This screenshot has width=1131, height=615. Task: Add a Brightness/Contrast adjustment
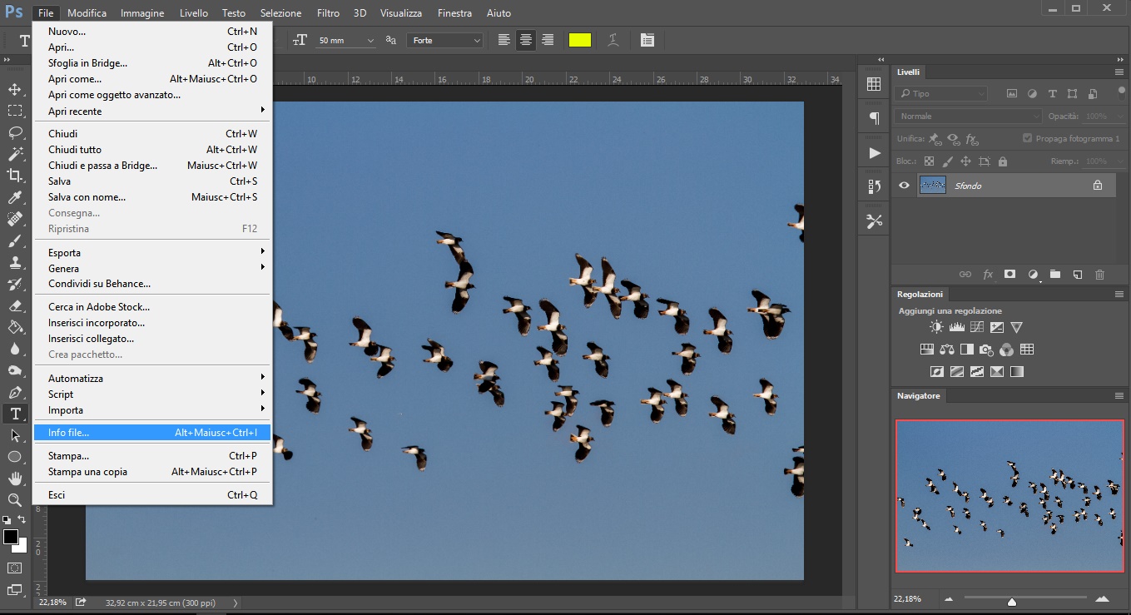937,327
